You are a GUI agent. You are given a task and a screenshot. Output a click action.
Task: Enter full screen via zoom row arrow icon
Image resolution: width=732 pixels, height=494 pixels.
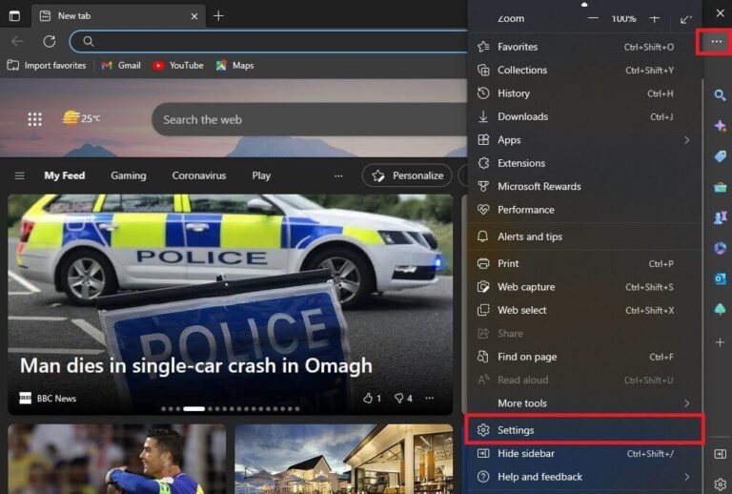(685, 19)
